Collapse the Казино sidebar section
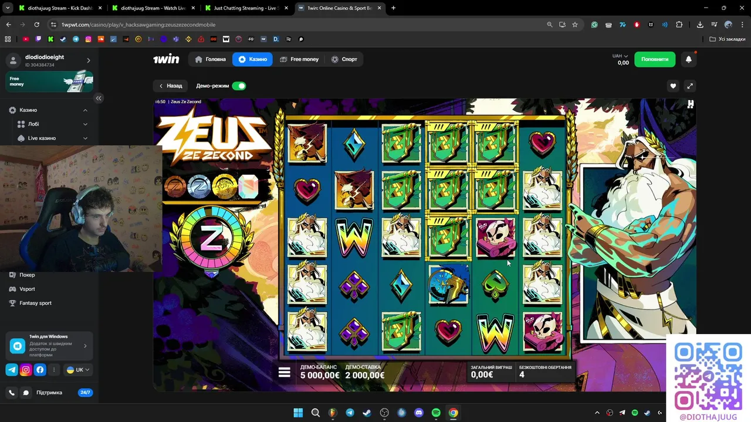 tap(85, 110)
